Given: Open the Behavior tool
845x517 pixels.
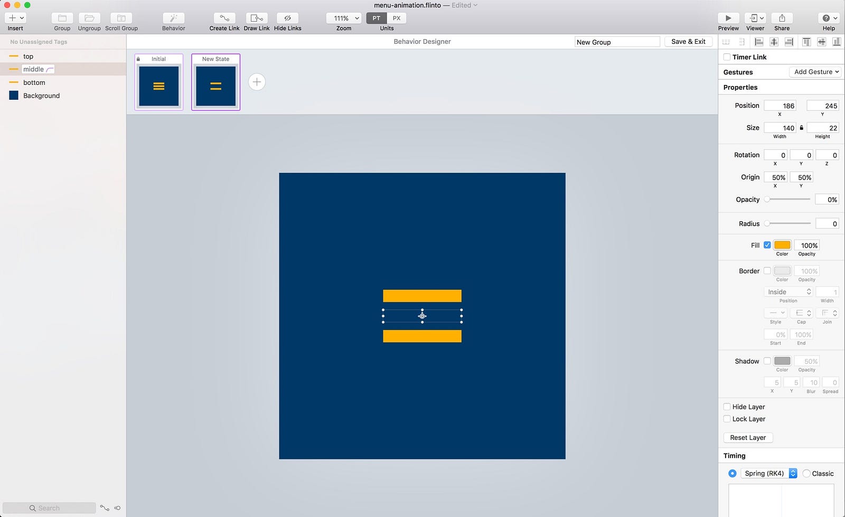Looking at the screenshot, I should pos(174,18).
